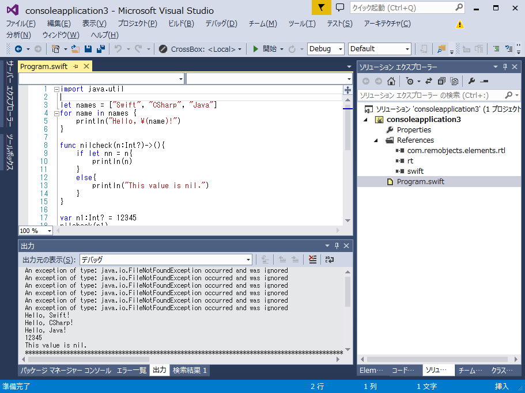Open the パッケージ マネージャー コンソール tab

tap(66, 371)
